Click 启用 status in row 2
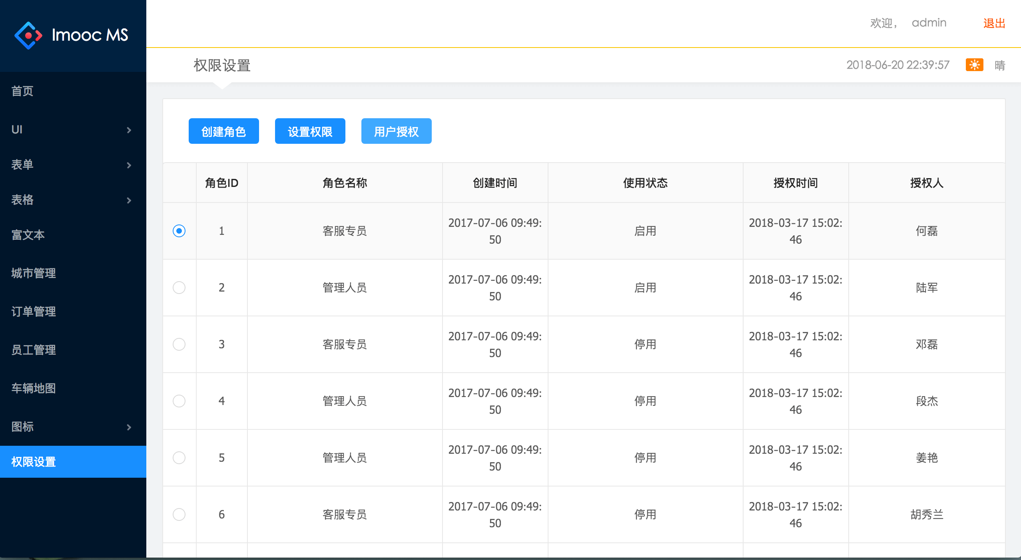Image resolution: width=1021 pixels, height=560 pixels. [646, 288]
